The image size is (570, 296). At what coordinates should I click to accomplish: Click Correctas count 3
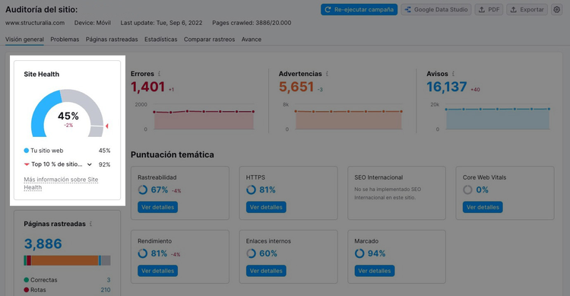pos(109,280)
